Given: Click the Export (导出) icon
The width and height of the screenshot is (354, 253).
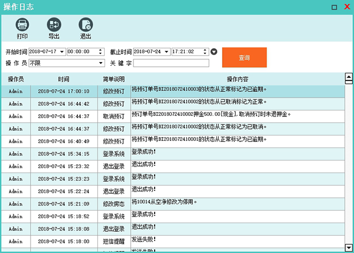Looking at the screenshot, I should [54, 25].
